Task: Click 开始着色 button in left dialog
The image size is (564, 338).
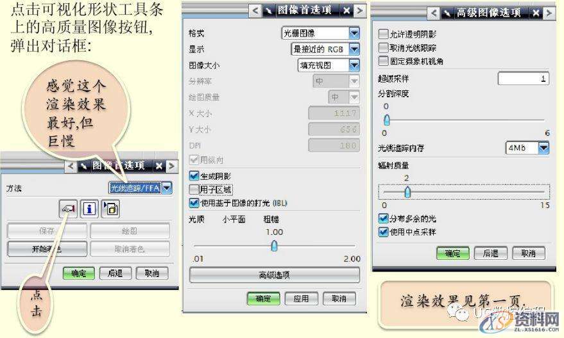Action: point(47,248)
